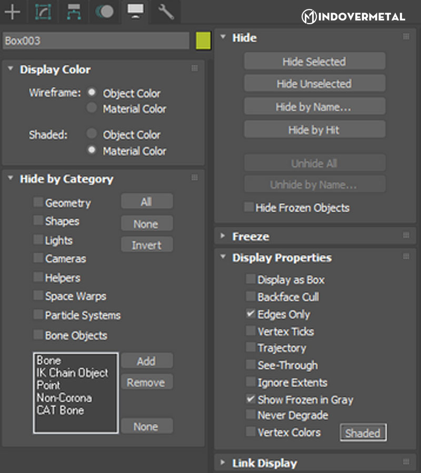Open the Hierarchy panel icon
Viewport: 421px width, 473px height.
pyautogui.click(x=74, y=12)
